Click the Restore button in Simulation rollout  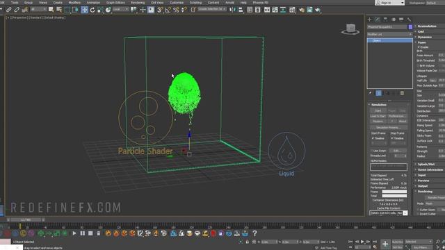(378, 122)
